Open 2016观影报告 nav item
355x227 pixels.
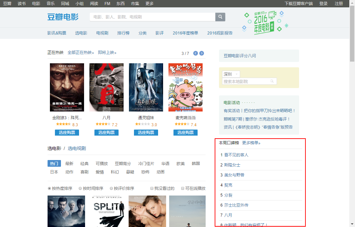(x=220, y=33)
